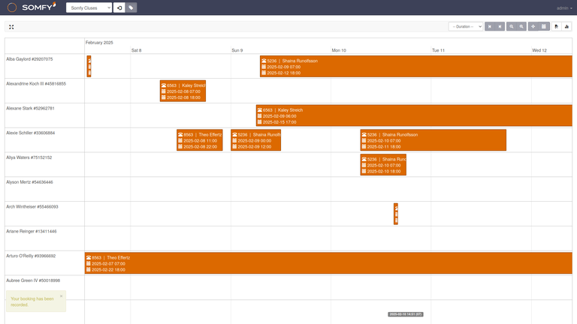Click the current time marker on timeline
The width and height of the screenshot is (577, 324).
click(x=406, y=314)
